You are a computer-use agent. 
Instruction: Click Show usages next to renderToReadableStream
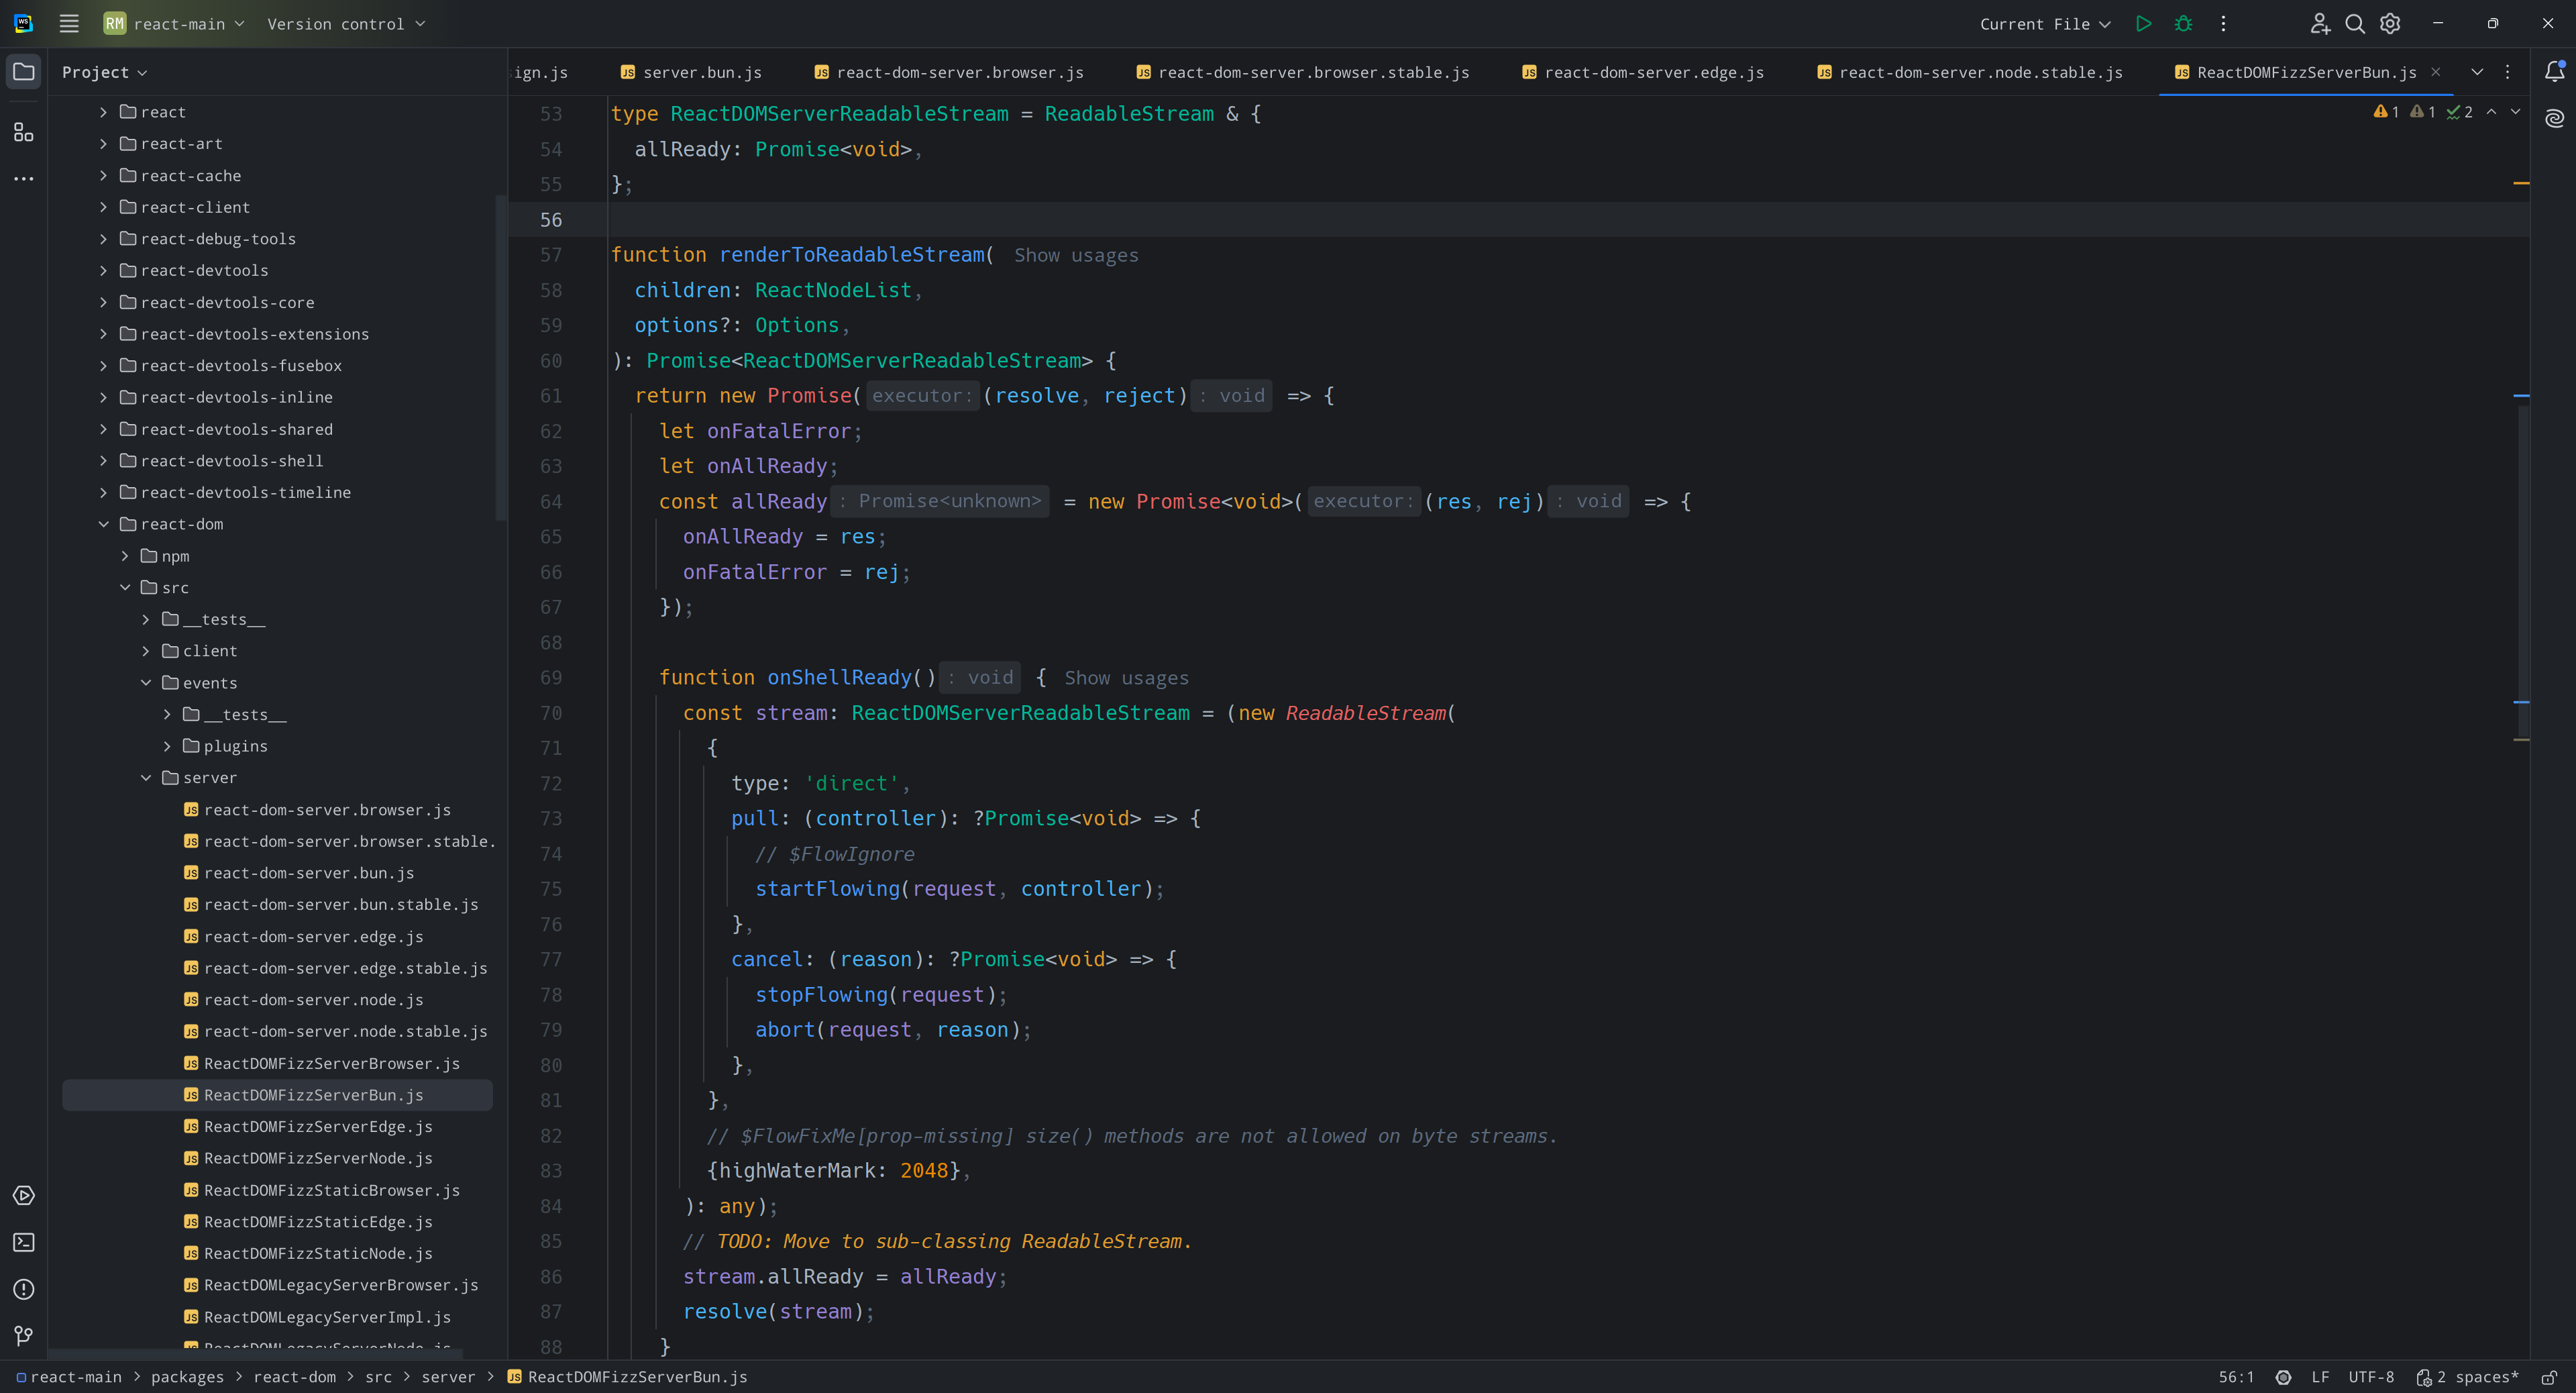click(x=1076, y=255)
